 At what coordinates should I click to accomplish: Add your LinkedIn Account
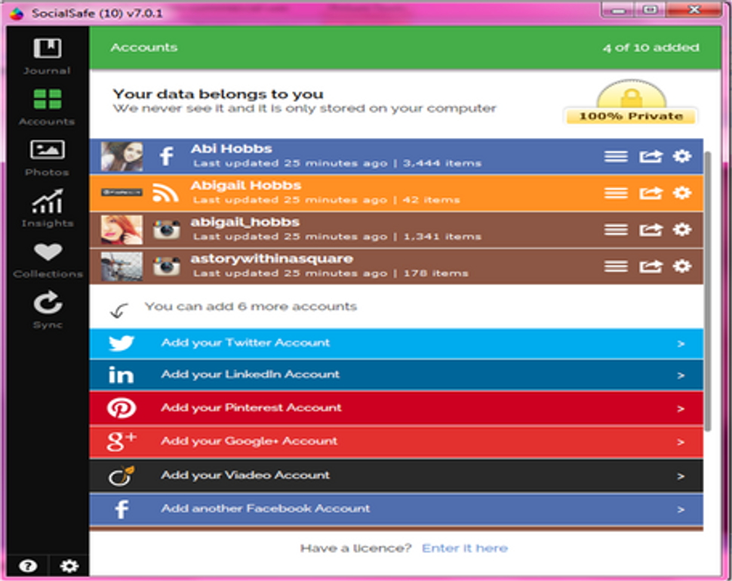click(x=396, y=375)
